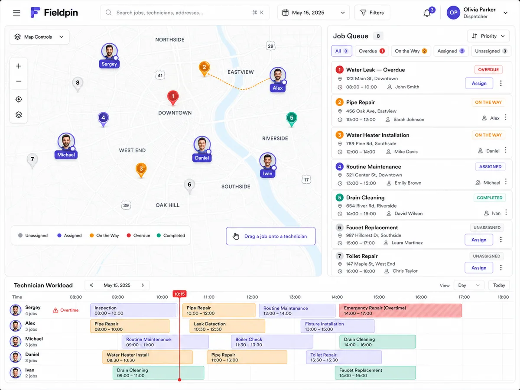Assign the Toilet Repair job

click(479, 268)
